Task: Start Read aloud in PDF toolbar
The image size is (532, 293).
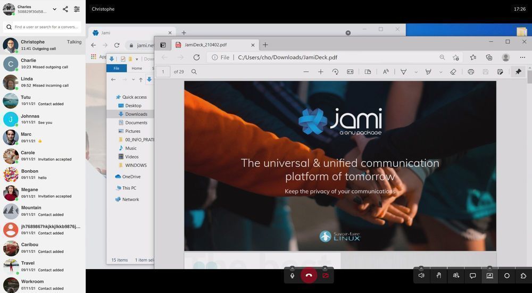Action: click(386, 72)
